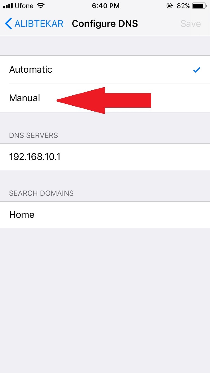Click the blue checkmark next to Automatic
The image size is (210, 373).
pos(197,70)
